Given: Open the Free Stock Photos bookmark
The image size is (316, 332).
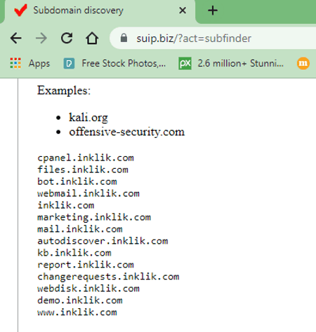Looking at the screenshot, I should pos(114,63).
